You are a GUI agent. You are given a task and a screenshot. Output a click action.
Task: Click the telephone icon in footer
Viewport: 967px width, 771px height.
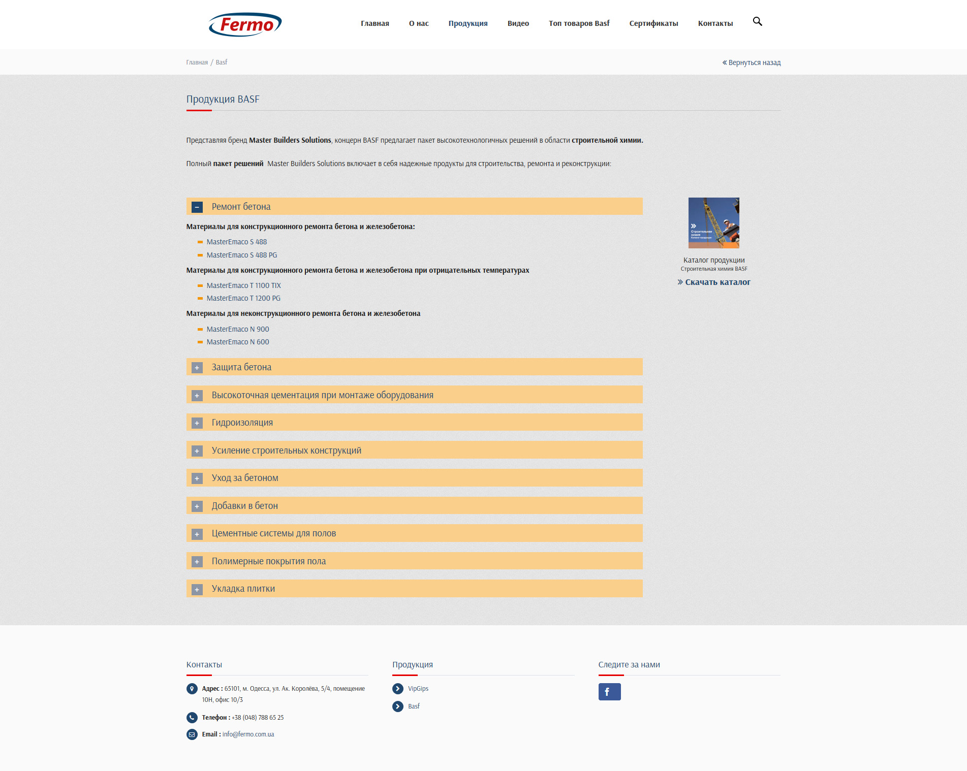[192, 718]
